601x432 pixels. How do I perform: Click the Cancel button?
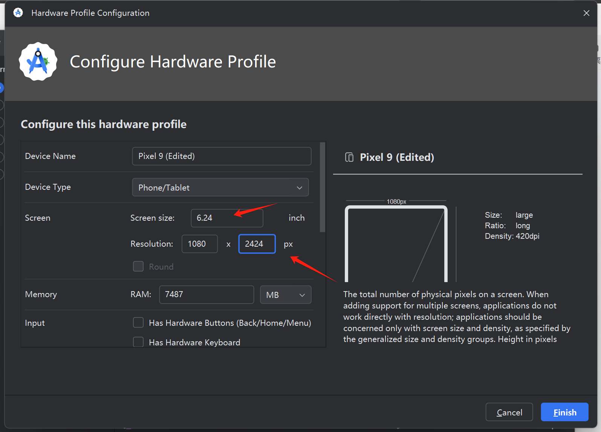pyautogui.click(x=509, y=412)
